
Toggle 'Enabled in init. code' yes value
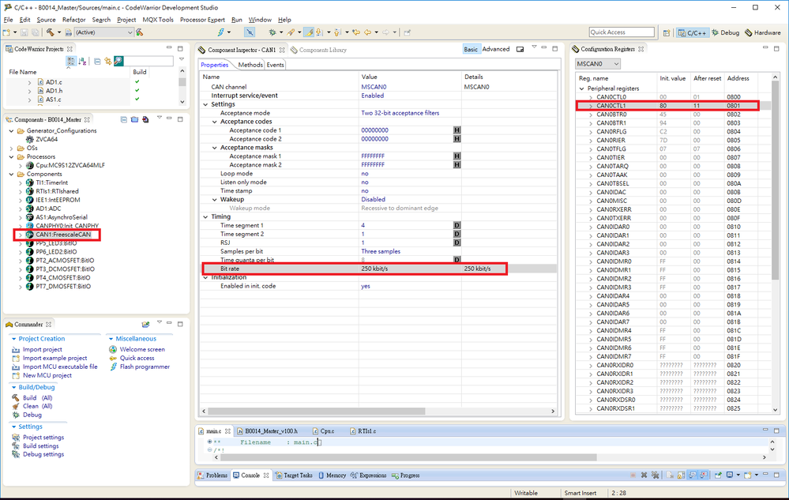[x=366, y=286]
